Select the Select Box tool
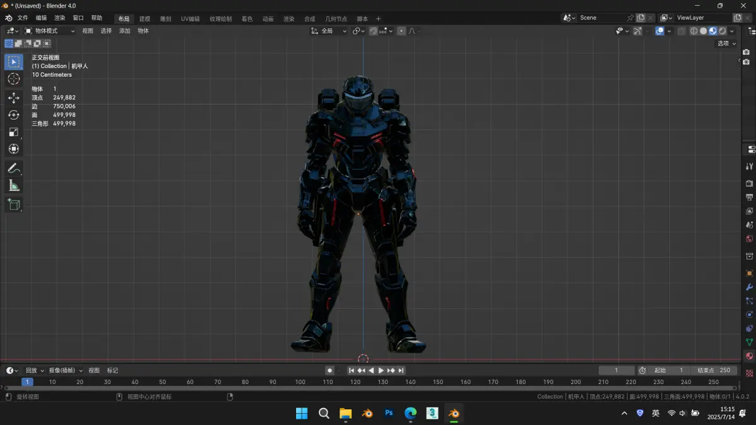This screenshot has width=756, height=425. [14, 62]
